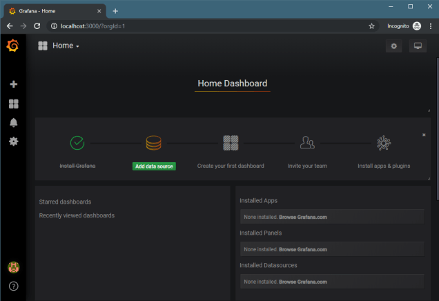Select the Grafana - Home browser tab
Screen dimensions: 439x301
tap(55, 11)
